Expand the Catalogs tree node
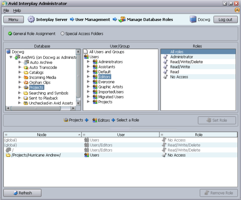The width and height of the screenshot is (241, 200). tap(20, 72)
